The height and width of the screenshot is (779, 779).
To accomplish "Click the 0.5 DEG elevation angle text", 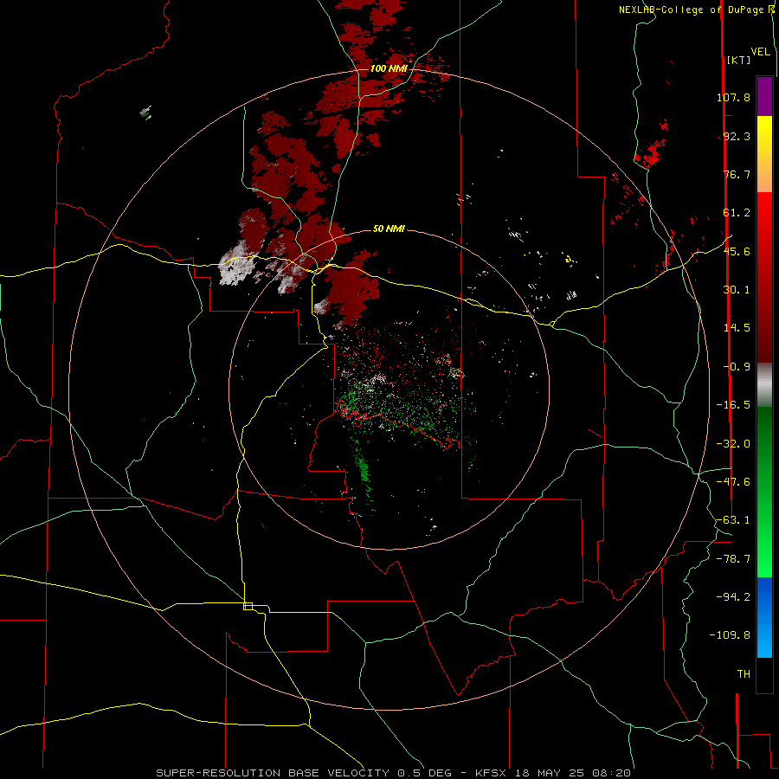I will (424, 773).
